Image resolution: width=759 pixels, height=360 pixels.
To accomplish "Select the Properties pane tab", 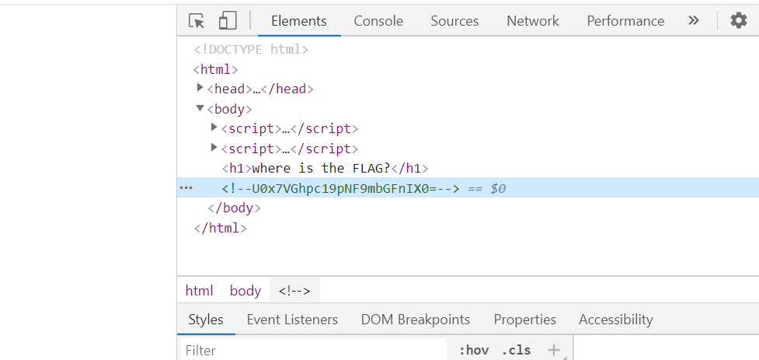I will point(524,320).
